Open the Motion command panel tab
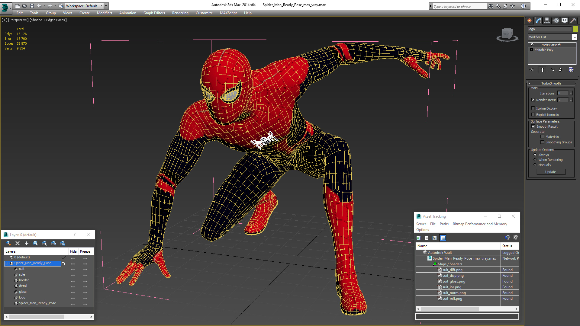Image resolution: width=580 pixels, height=326 pixels. click(x=556, y=21)
